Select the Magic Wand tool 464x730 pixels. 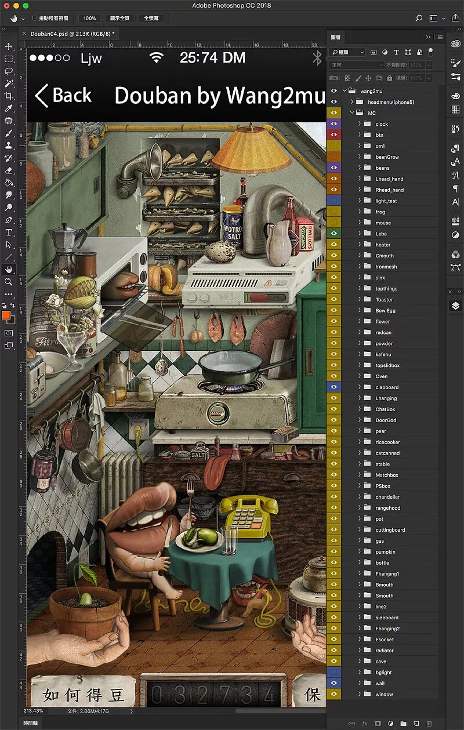(x=8, y=83)
